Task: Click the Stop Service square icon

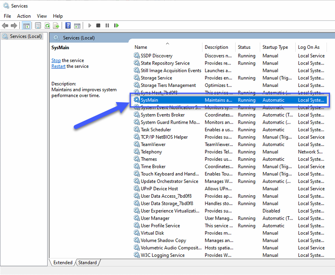Action: (98, 26)
